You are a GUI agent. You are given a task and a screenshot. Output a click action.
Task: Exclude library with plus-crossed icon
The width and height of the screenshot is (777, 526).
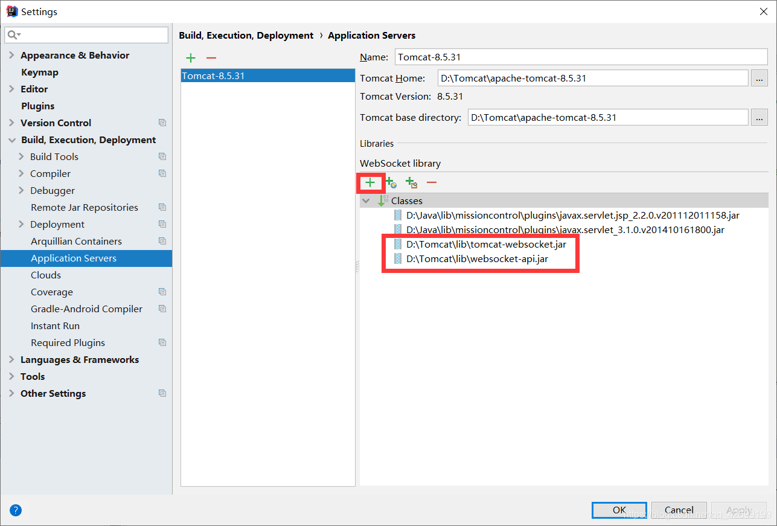pyautogui.click(x=411, y=182)
